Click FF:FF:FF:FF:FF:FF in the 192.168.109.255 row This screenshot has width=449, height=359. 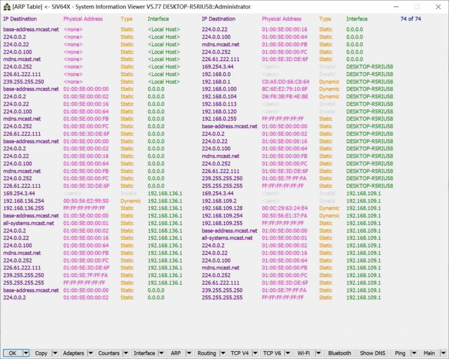click(x=283, y=223)
